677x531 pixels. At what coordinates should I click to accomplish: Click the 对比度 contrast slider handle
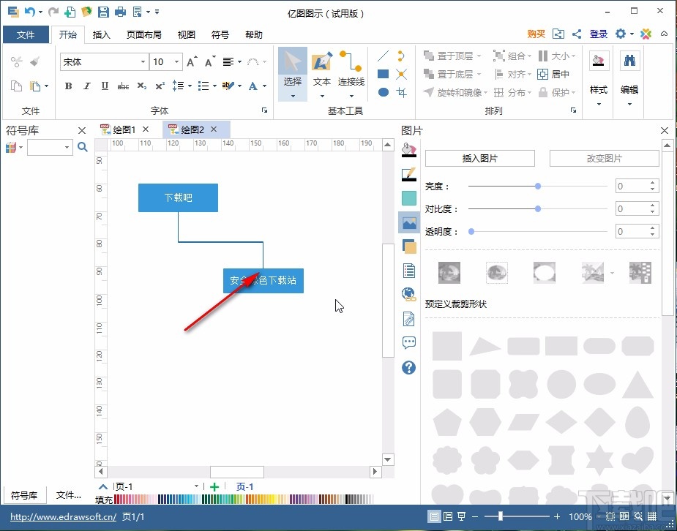(x=537, y=208)
